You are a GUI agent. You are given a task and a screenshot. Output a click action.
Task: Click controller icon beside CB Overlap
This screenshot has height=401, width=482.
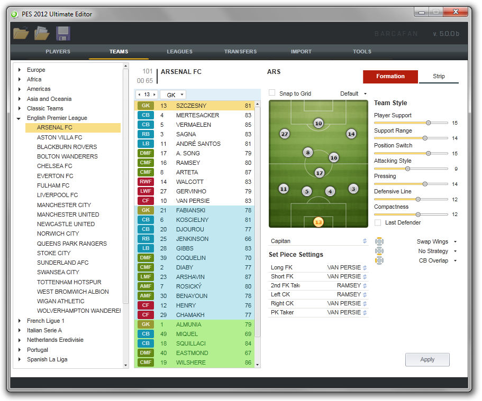(379, 260)
